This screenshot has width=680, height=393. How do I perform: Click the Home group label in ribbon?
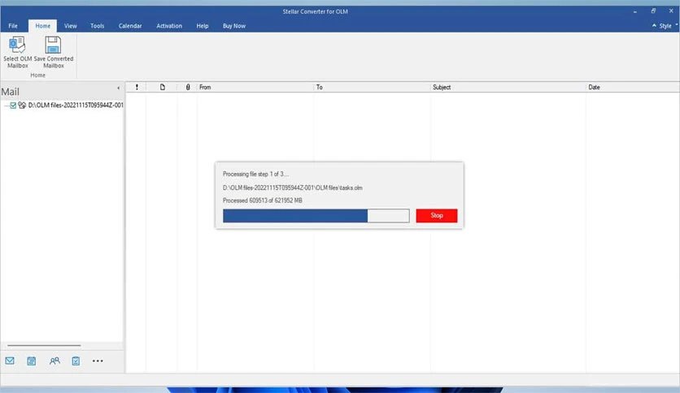pos(37,76)
